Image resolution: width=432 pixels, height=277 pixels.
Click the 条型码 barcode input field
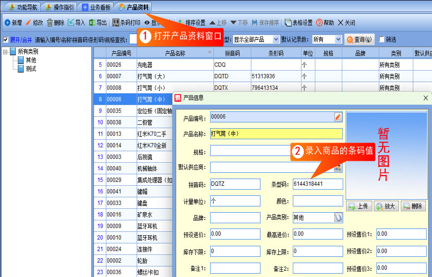coord(317,184)
